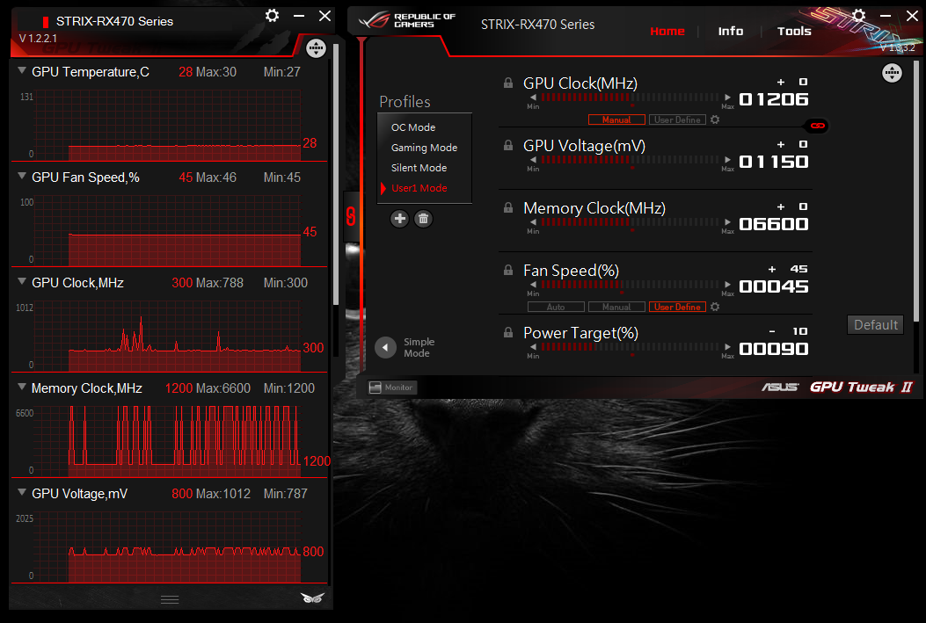Decrease Power Target with left arrow
The width and height of the screenshot is (926, 623).
click(x=533, y=347)
